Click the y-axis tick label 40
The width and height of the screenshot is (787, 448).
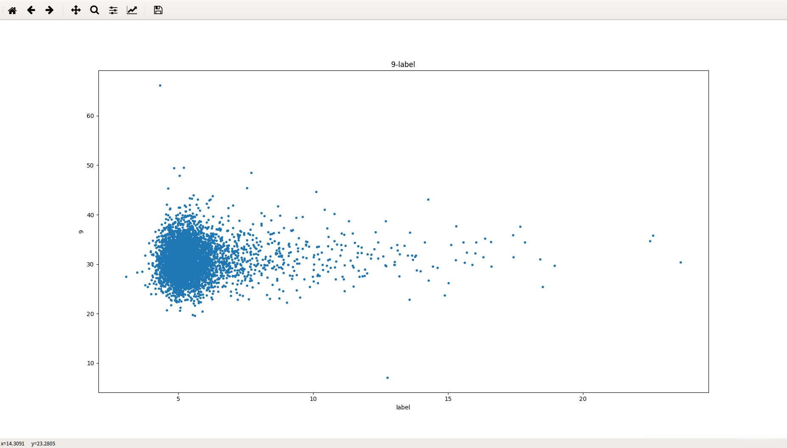tap(90, 215)
